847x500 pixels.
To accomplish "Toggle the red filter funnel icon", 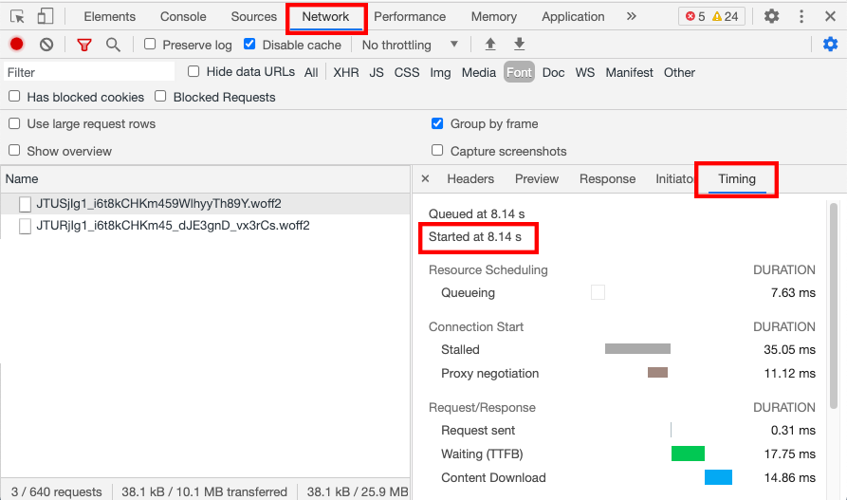I will pyautogui.click(x=84, y=45).
